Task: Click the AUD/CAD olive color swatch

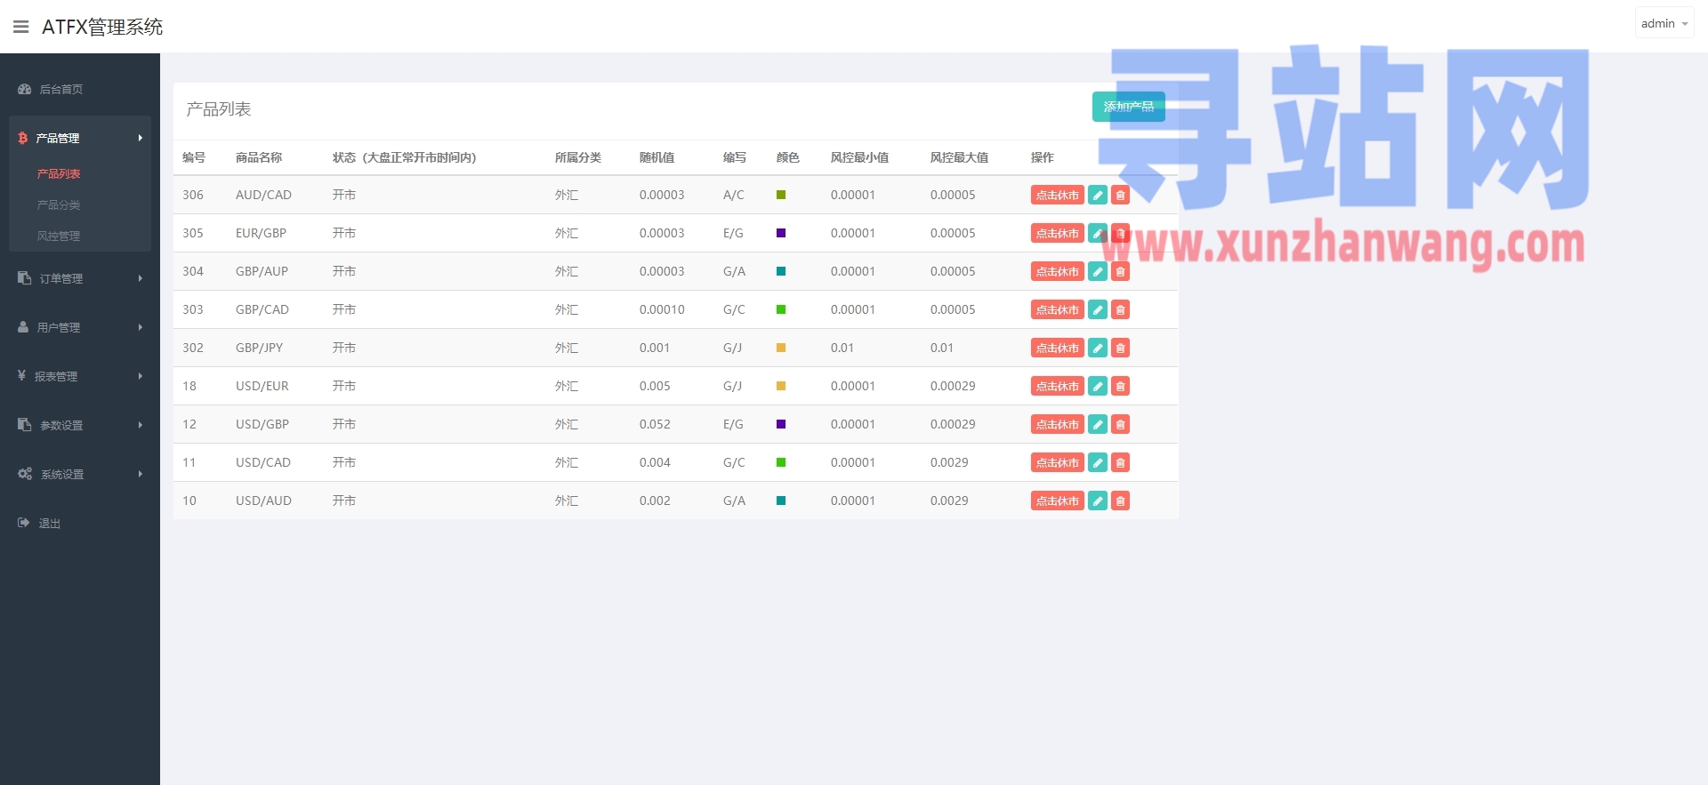Action: 781,195
